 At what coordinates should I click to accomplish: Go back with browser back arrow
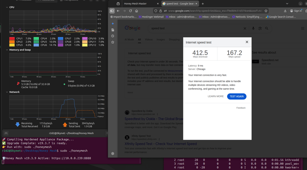[x=118, y=11]
